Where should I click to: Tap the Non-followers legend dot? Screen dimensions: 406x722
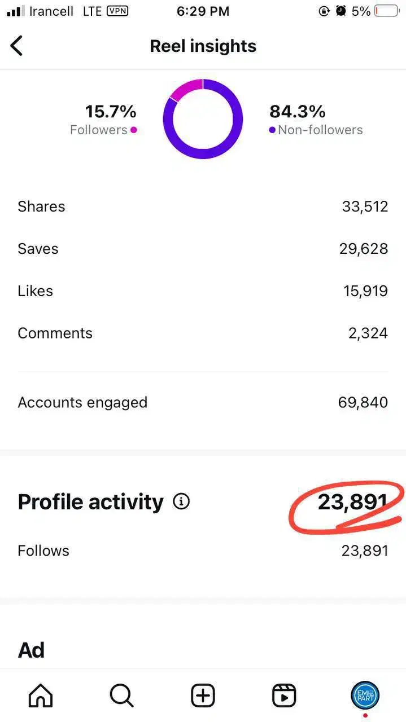tap(272, 130)
